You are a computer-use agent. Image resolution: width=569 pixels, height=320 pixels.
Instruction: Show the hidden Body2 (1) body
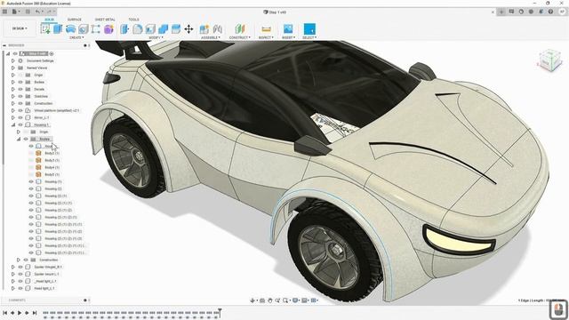click(x=31, y=153)
